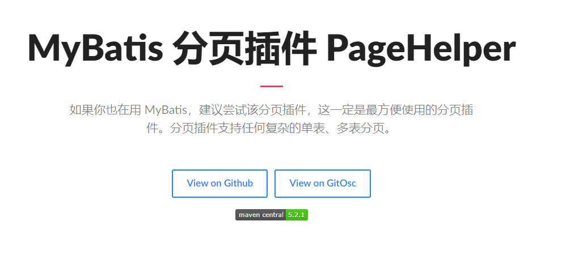The height and width of the screenshot is (255, 579).
Task: Click the word MyBatis in the description
Action: [x=167, y=110]
